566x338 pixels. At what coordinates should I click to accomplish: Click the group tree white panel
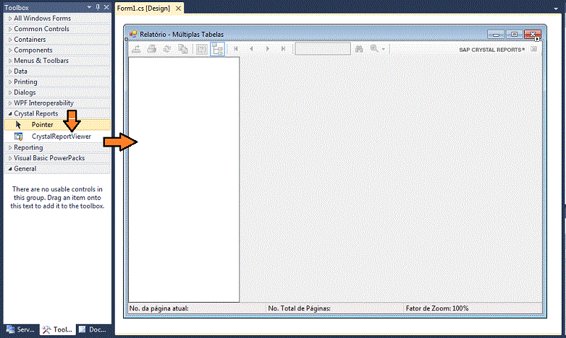[184, 179]
